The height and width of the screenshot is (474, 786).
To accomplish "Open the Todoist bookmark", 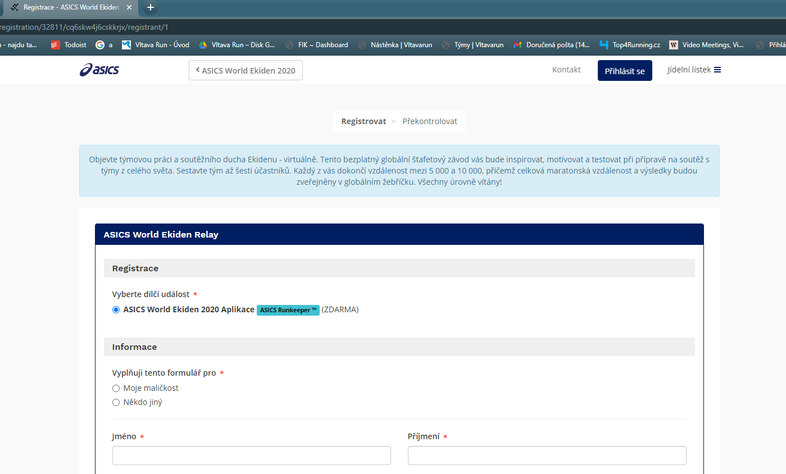I will 69,45.
